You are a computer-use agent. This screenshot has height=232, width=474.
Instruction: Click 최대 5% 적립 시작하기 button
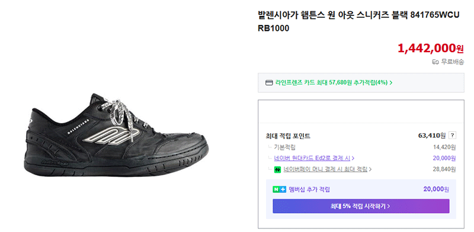coord(361,206)
